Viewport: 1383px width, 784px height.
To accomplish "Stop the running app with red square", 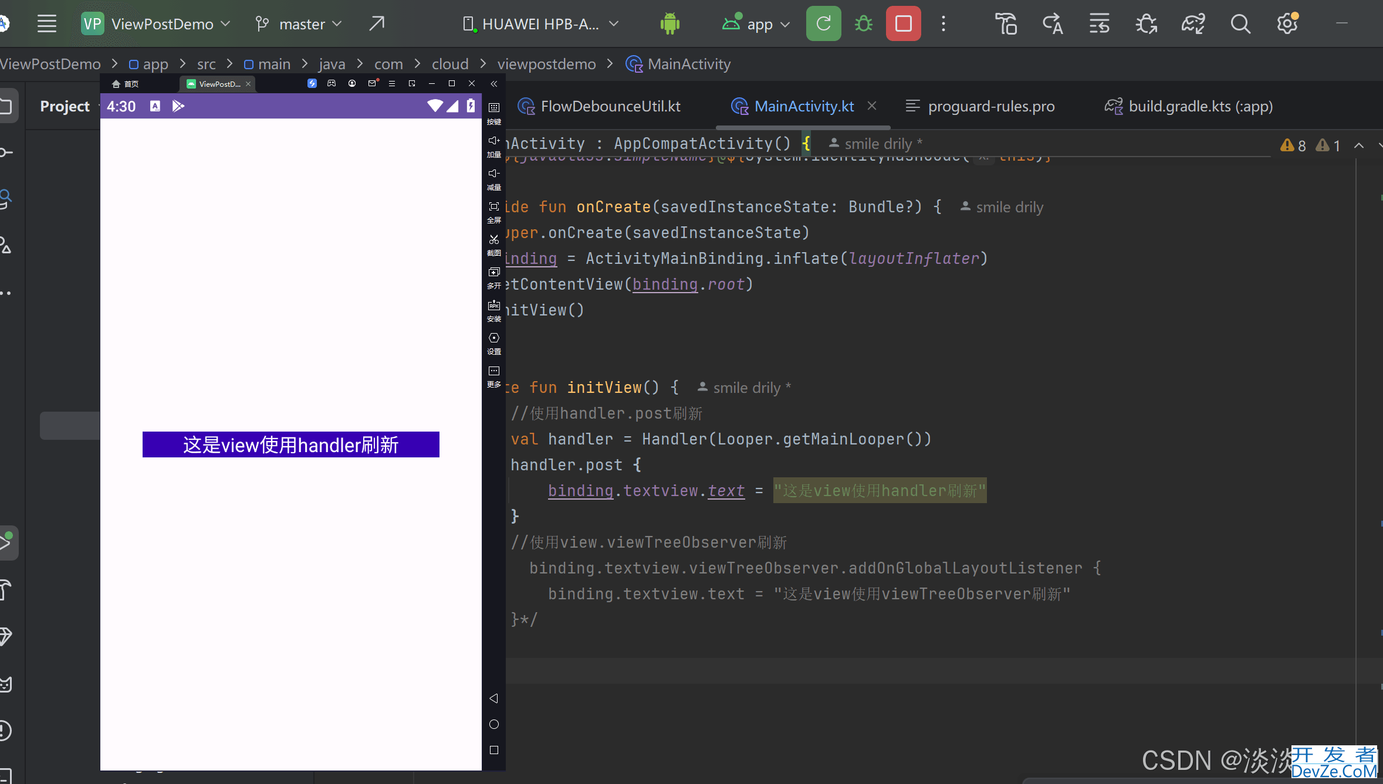I will (x=903, y=23).
